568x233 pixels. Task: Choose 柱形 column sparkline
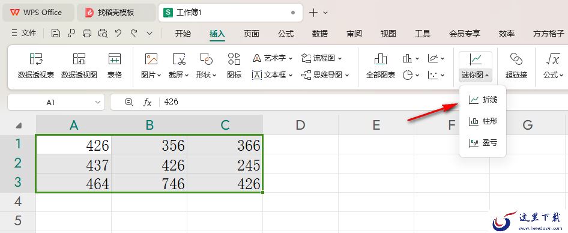pos(483,121)
